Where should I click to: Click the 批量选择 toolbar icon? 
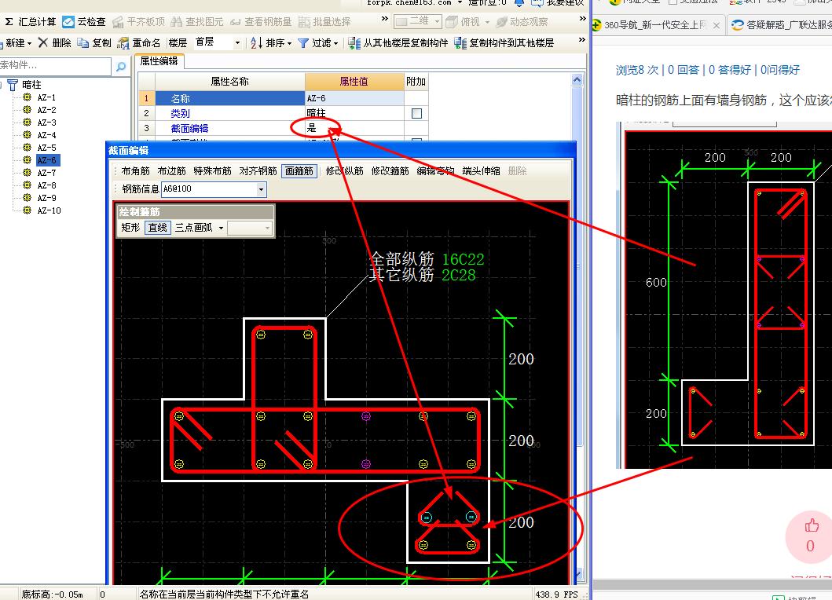coord(304,22)
